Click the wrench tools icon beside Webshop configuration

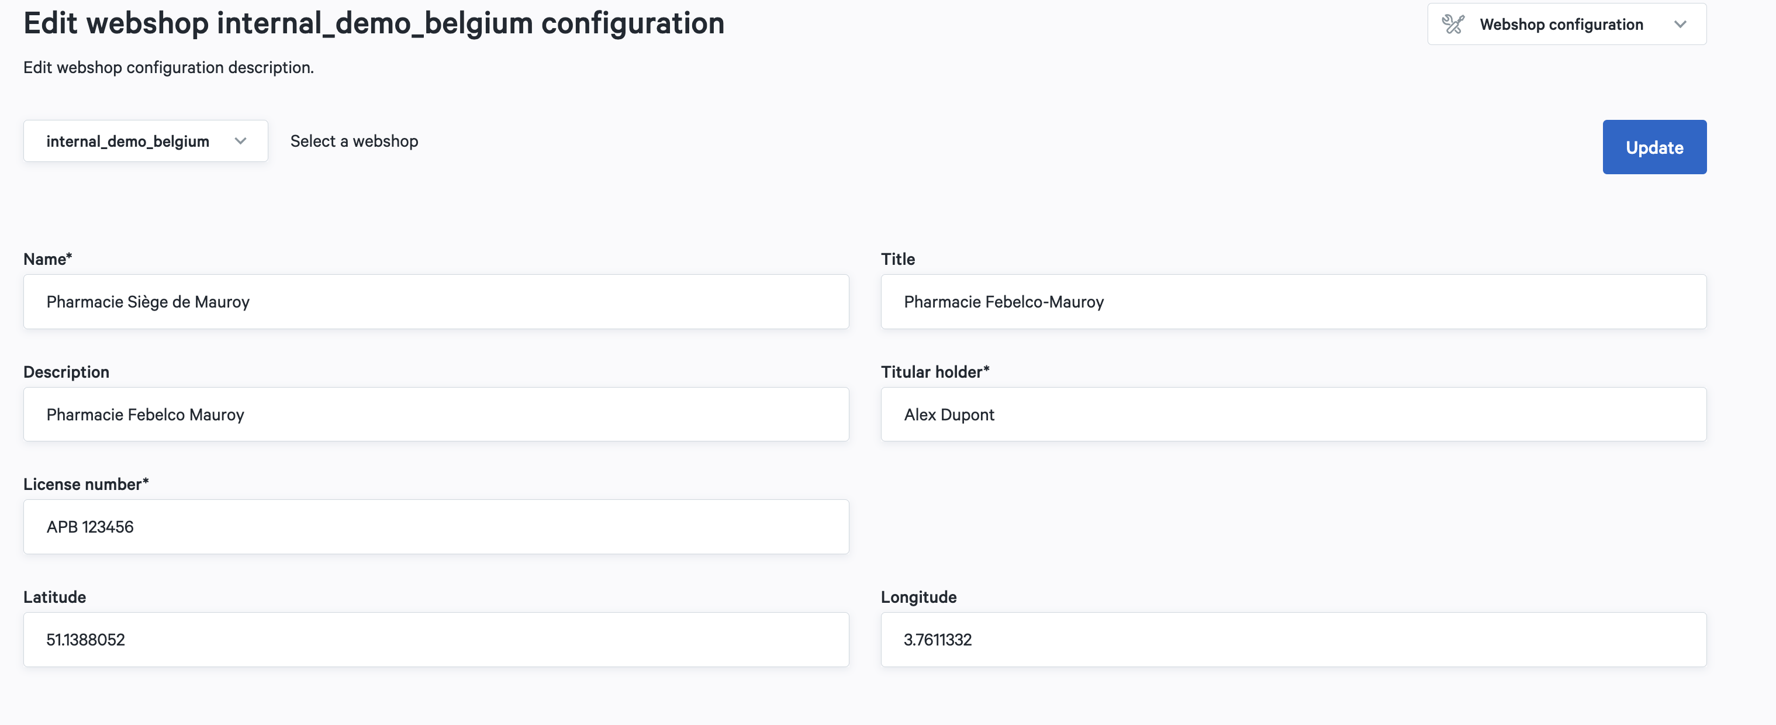[1453, 24]
